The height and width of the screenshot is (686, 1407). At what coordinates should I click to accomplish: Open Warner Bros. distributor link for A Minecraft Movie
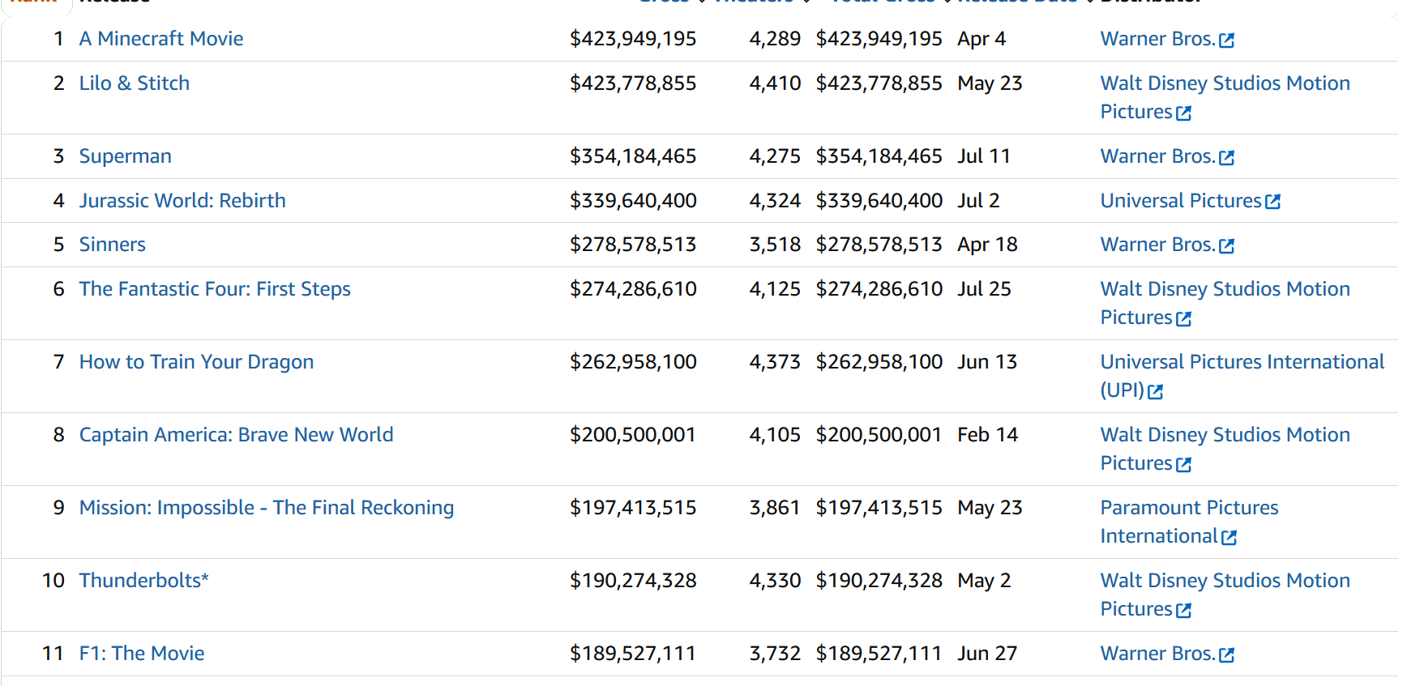tap(1157, 39)
